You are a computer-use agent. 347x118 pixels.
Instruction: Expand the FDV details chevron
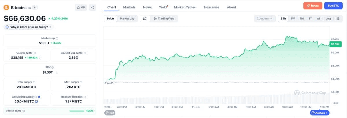tap(56, 72)
